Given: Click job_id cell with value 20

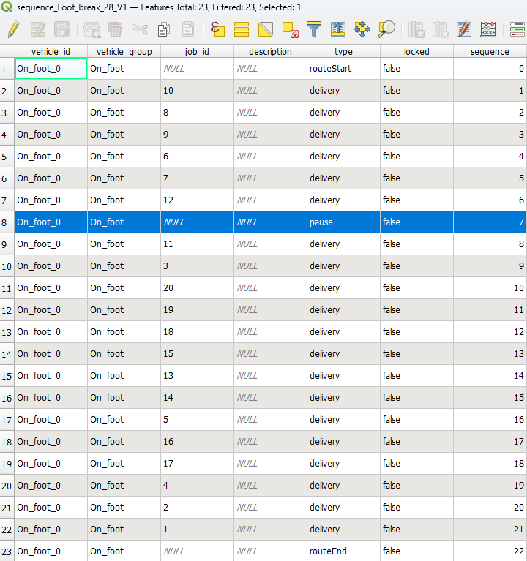Looking at the screenshot, I should (197, 288).
